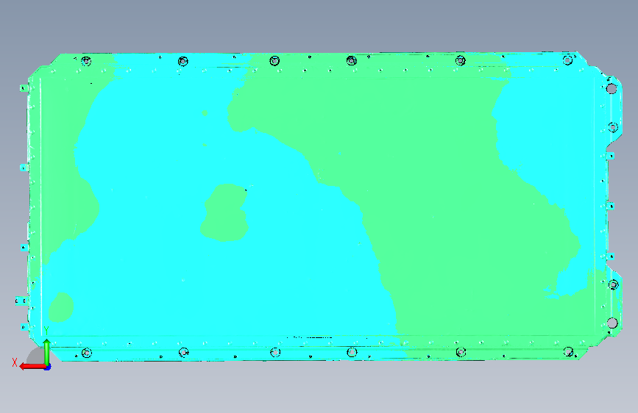The width and height of the screenshot is (638, 413).
Task: Click the green Y axis arrow of the triad
Action: click(x=47, y=352)
